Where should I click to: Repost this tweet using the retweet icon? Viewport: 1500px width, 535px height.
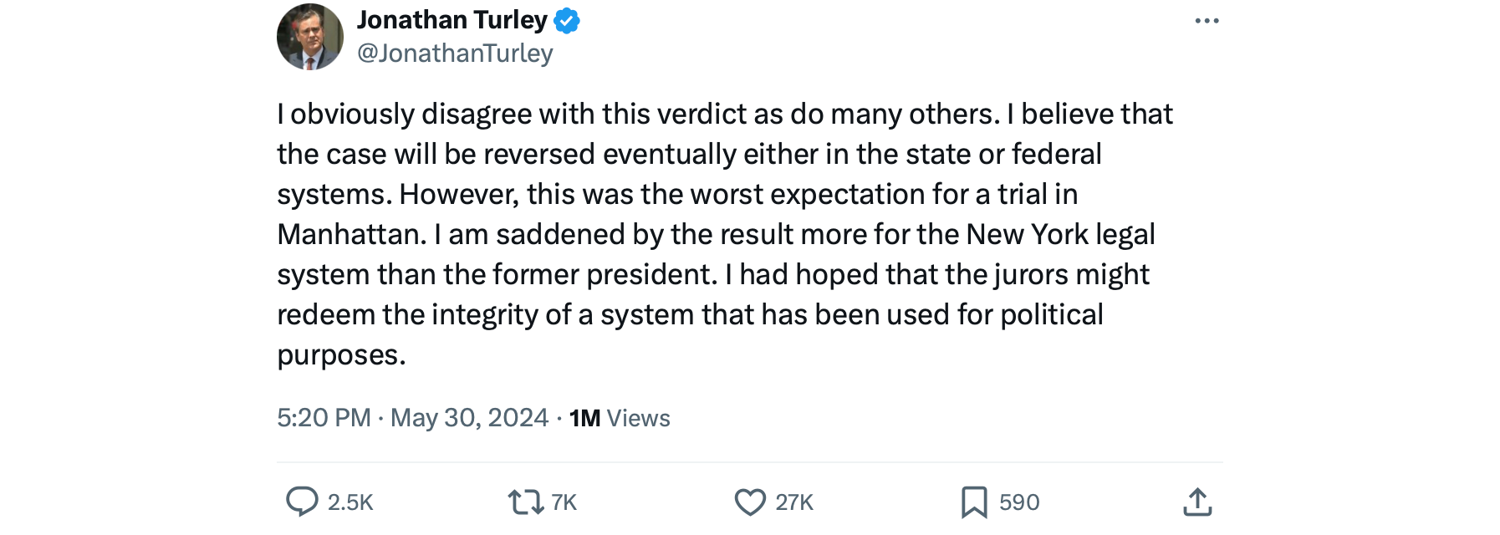(526, 502)
